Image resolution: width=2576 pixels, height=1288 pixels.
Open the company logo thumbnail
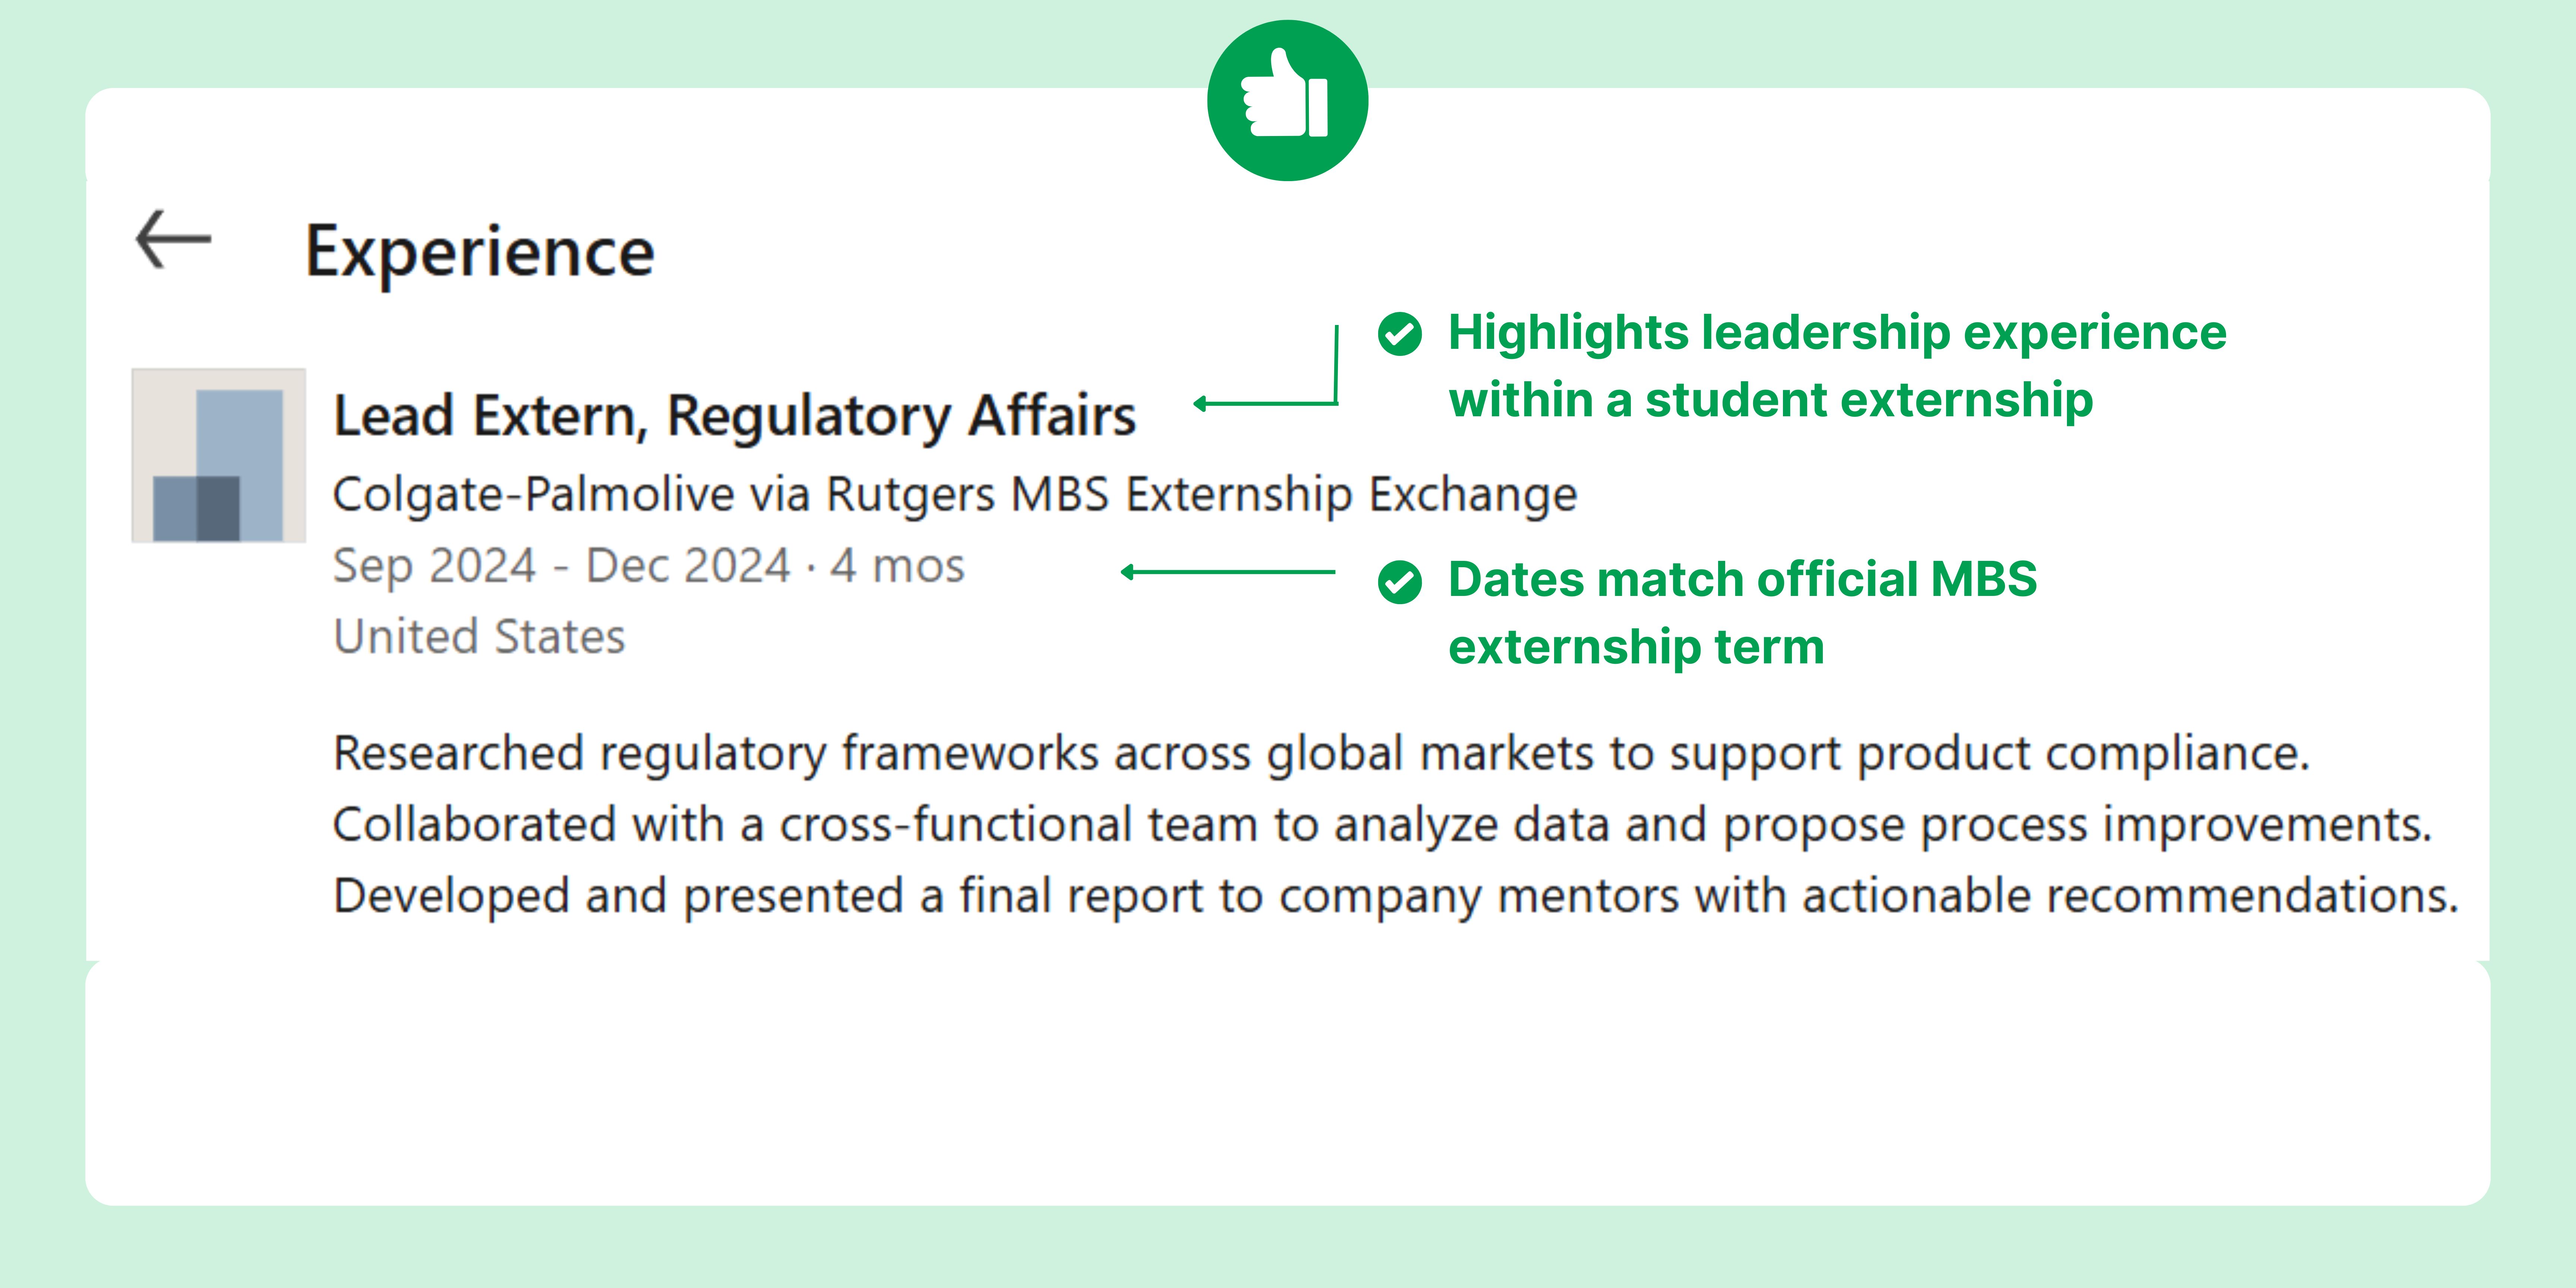pos(218,455)
